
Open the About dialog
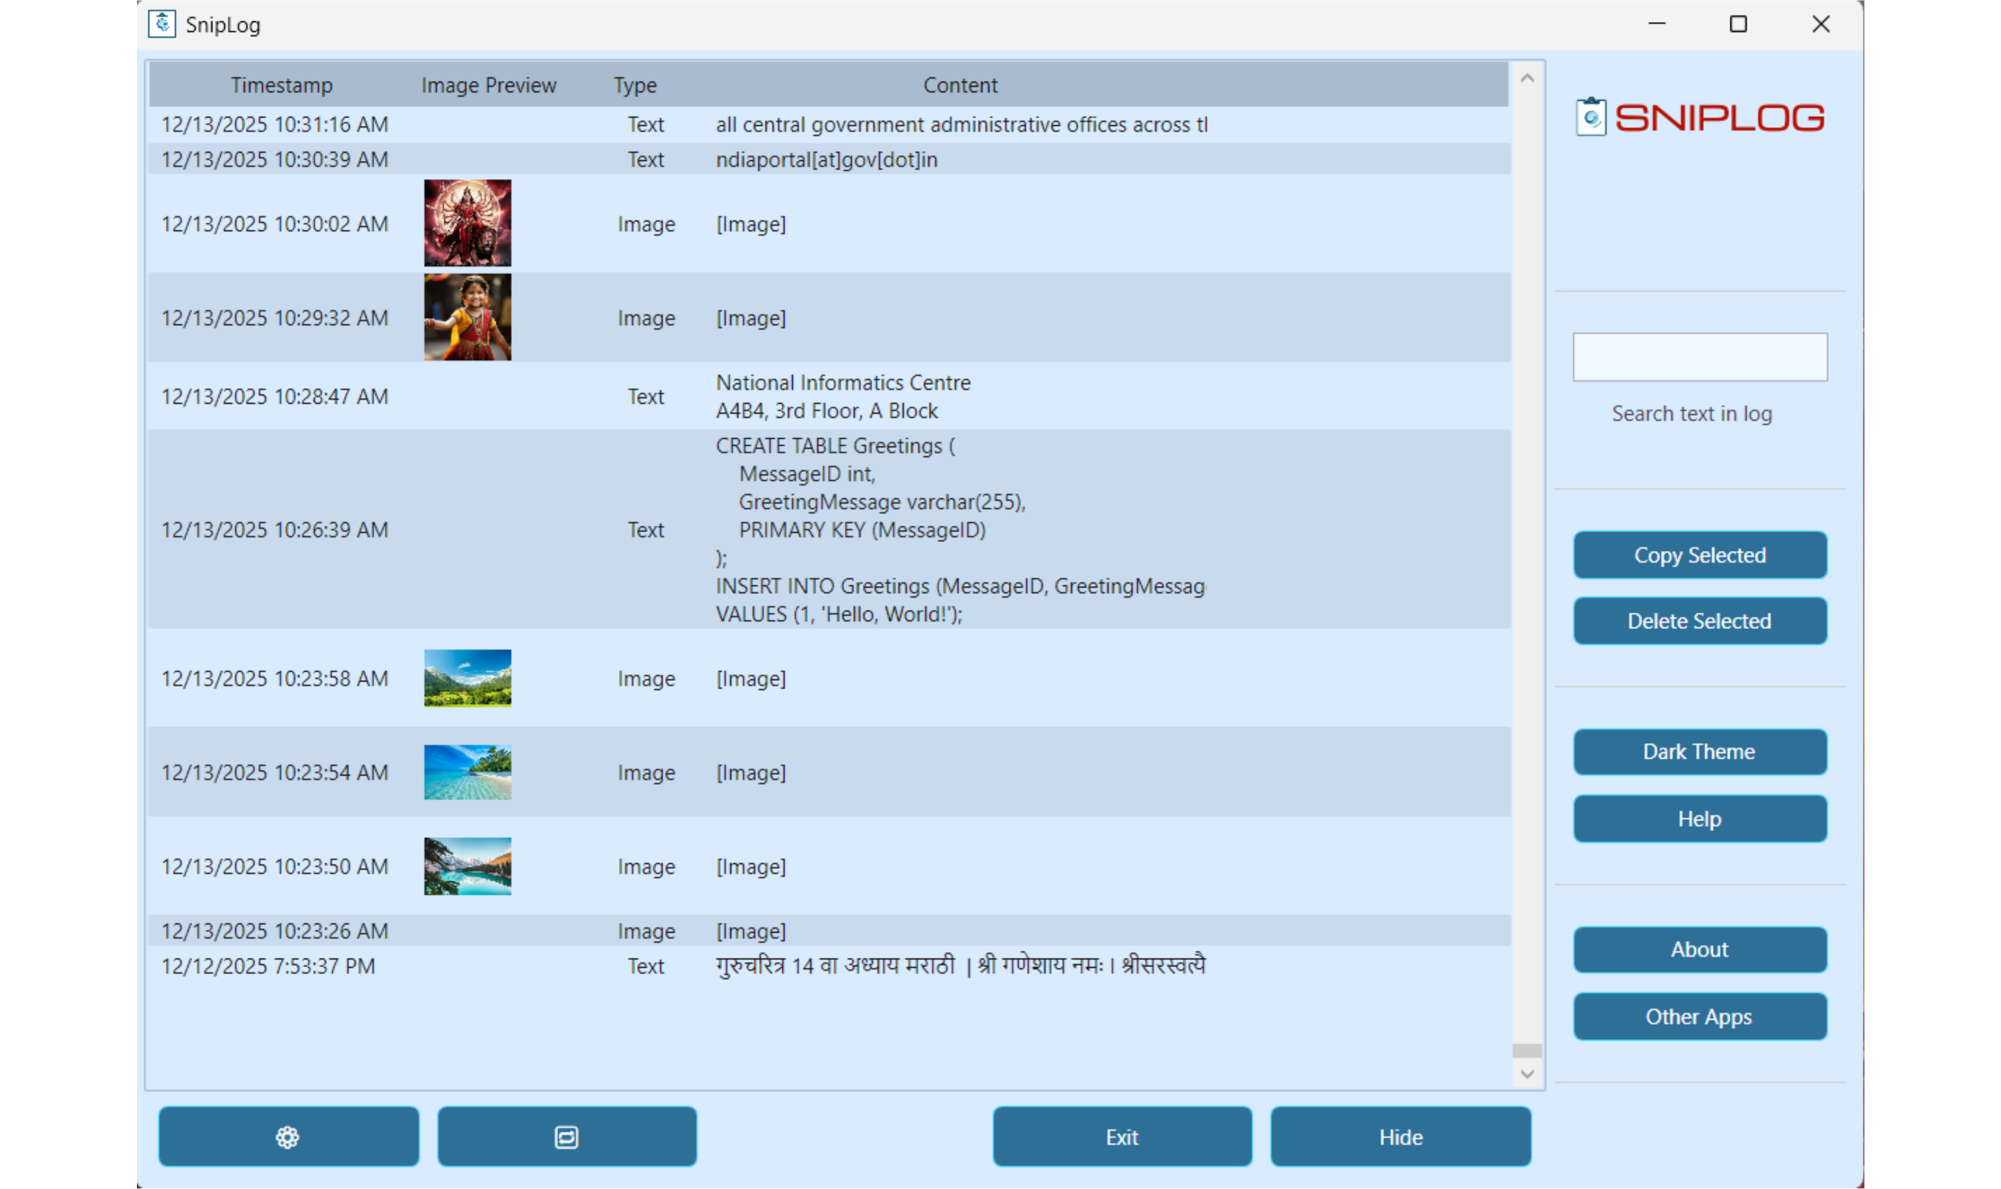1699,950
